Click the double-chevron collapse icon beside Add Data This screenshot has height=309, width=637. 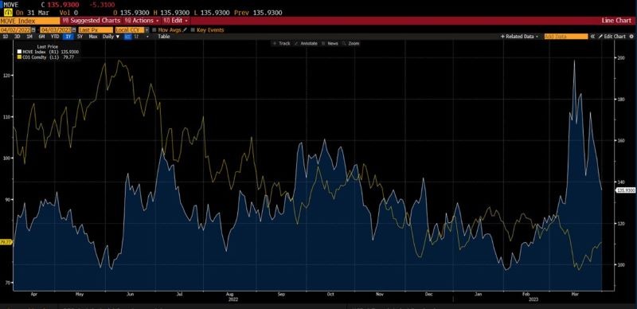(x=592, y=37)
